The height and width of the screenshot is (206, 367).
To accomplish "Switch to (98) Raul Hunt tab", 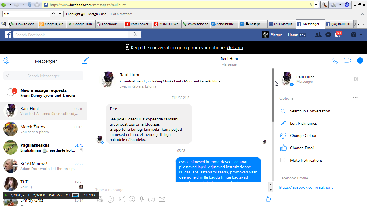I will click(339, 24).
